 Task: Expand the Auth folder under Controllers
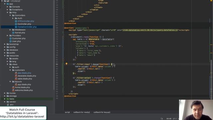click(x=13, y=18)
